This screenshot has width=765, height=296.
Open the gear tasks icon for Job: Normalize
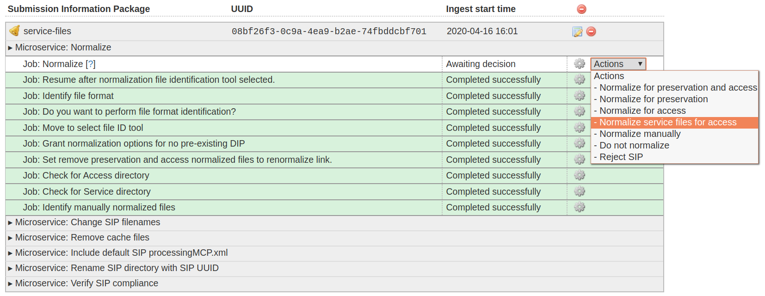(x=579, y=64)
